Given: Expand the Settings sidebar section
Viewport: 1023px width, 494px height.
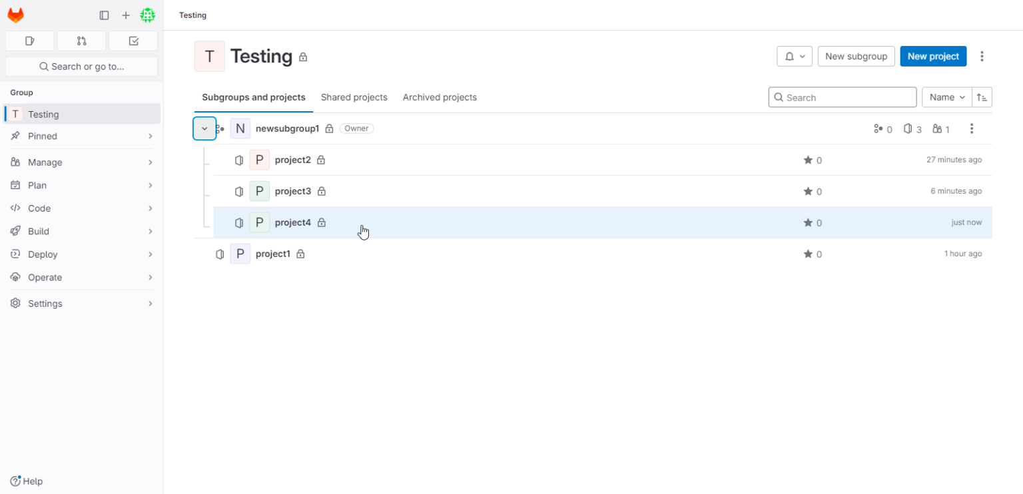Looking at the screenshot, I should [x=82, y=303].
